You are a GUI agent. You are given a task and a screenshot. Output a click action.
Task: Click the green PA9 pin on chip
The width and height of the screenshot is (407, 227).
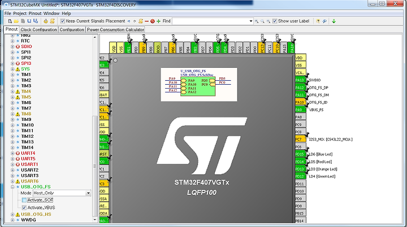coord(300,110)
